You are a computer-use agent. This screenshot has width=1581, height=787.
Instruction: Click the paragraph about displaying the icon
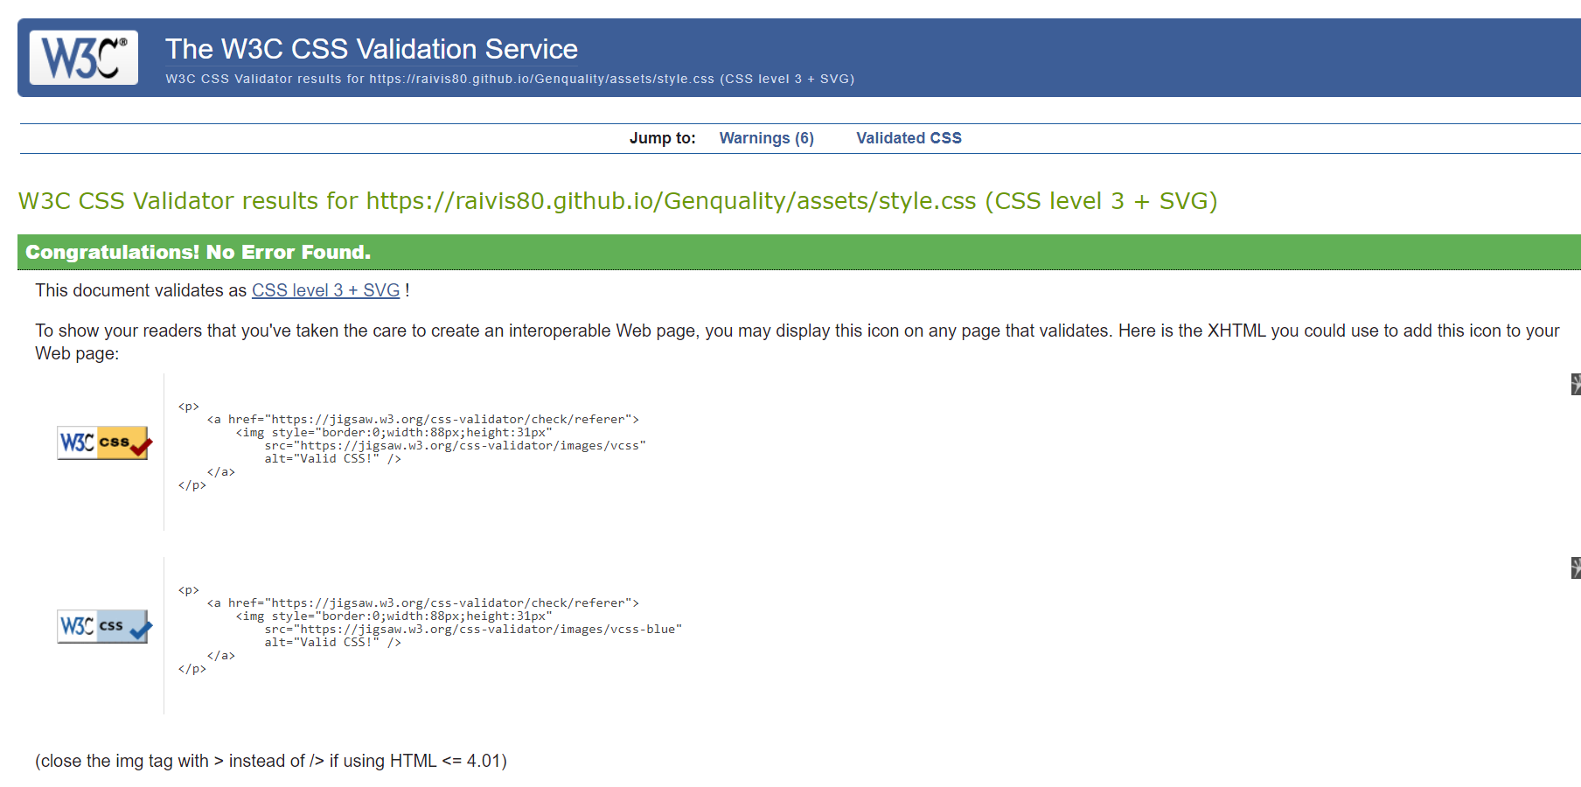[x=797, y=342]
